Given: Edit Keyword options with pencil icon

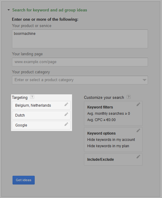Looking at the screenshot, I should (138, 130).
